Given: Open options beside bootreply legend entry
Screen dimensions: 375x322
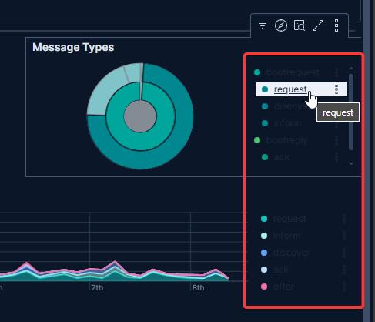Looking at the screenshot, I should 336,140.
